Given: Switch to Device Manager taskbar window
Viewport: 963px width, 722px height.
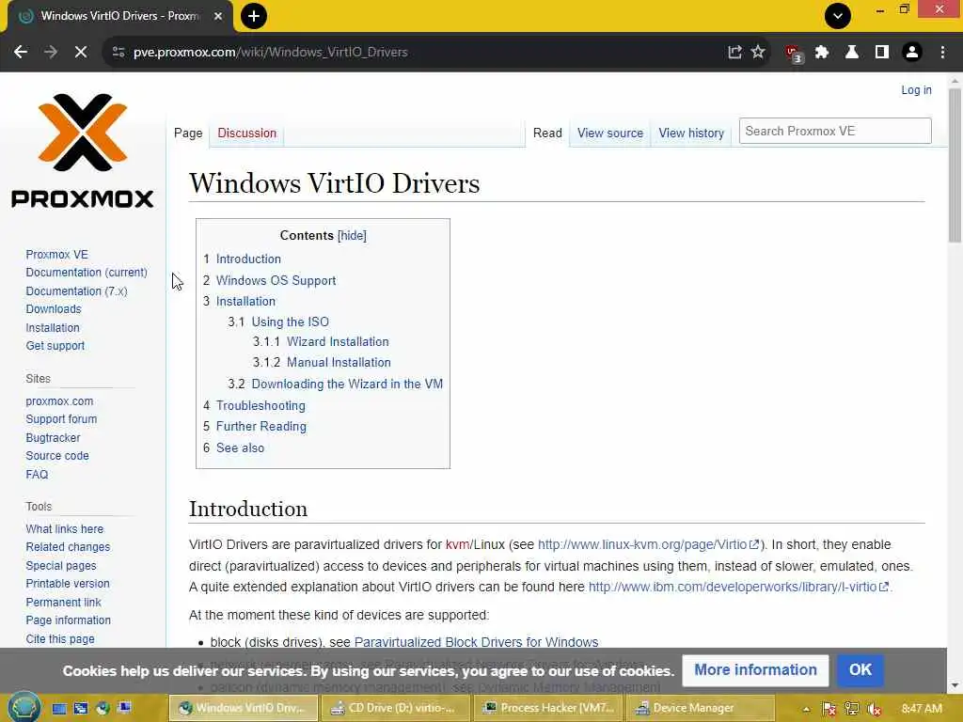Looking at the screenshot, I should (700, 708).
